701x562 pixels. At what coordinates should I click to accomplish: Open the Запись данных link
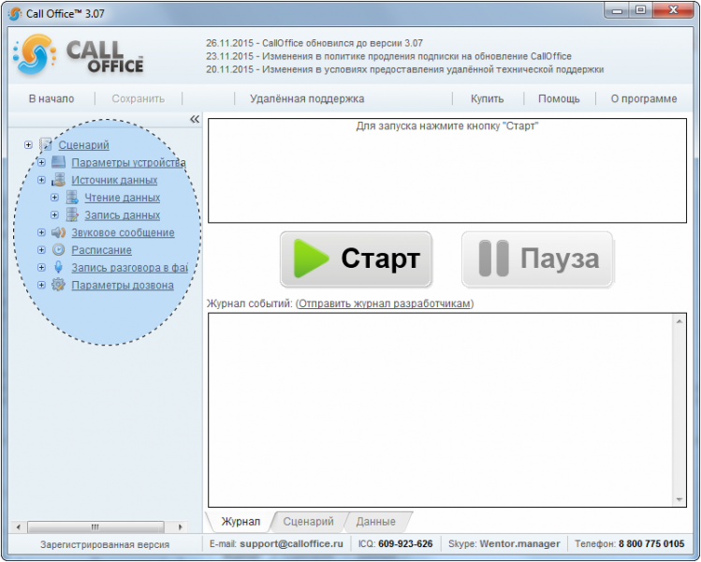[x=123, y=214]
